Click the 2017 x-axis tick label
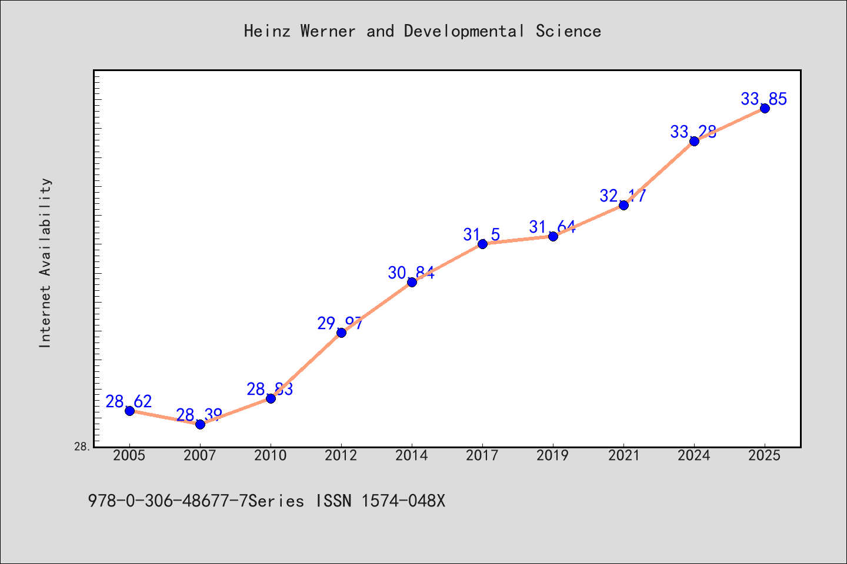This screenshot has width=847, height=564. 482,455
